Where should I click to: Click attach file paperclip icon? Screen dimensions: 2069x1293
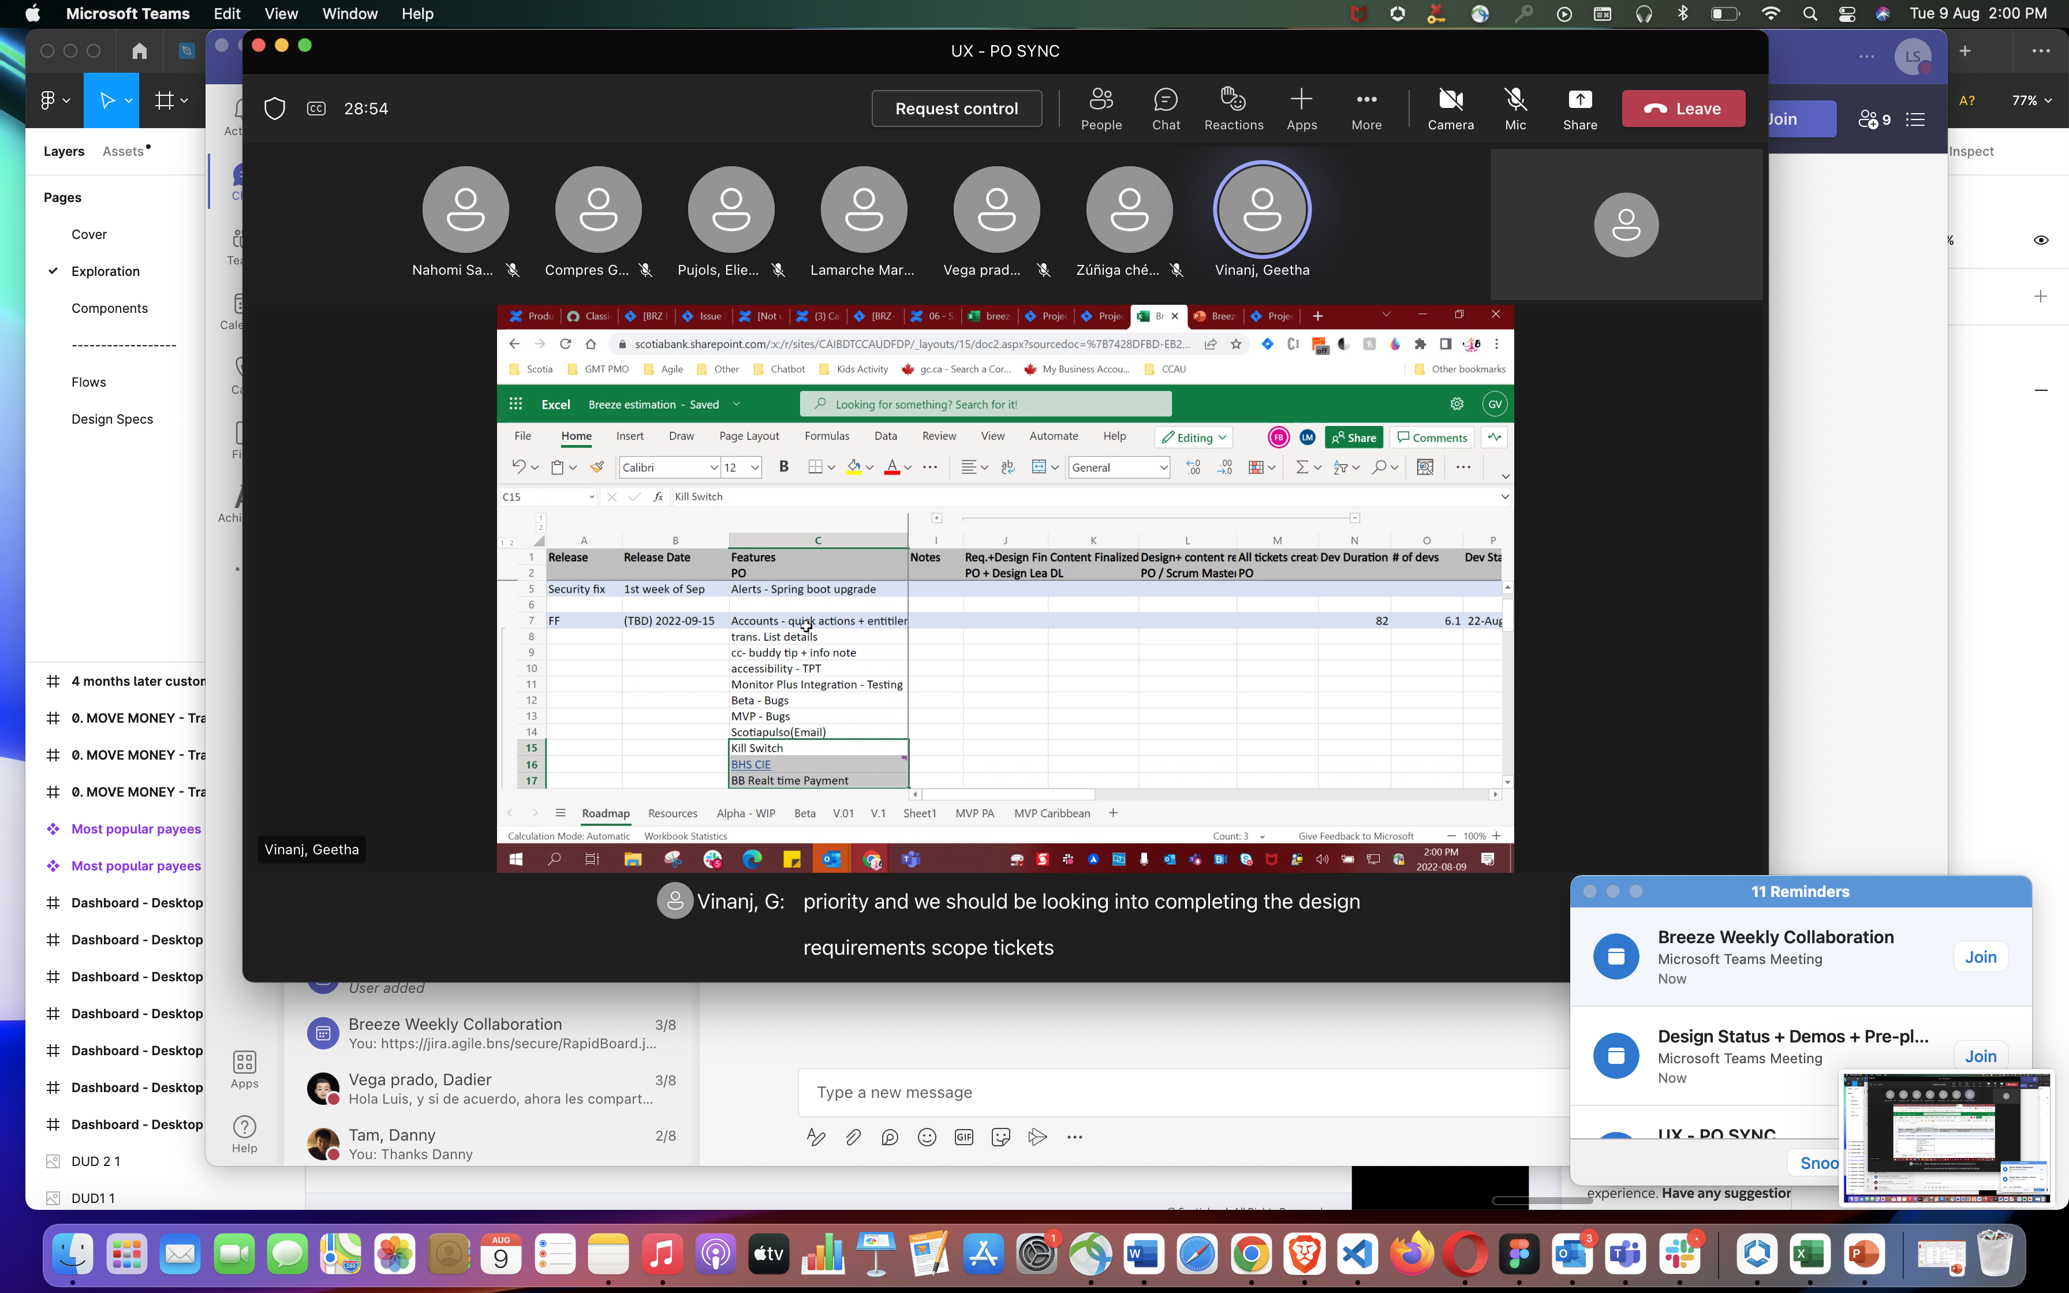(x=853, y=1137)
